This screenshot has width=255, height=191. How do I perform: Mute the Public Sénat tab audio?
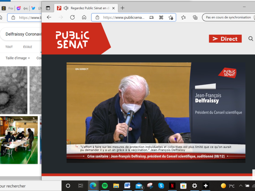click(x=66, y=8)
